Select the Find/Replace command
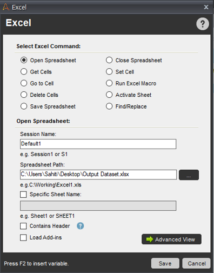The width and height of the screenshot is (214, 273). [x=109, y=106]
